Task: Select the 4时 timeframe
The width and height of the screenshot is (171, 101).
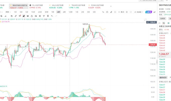Action: pos(59,12)
